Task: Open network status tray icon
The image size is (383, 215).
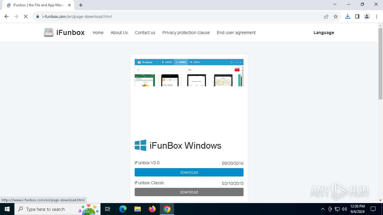Action: [x=337, y=209]
